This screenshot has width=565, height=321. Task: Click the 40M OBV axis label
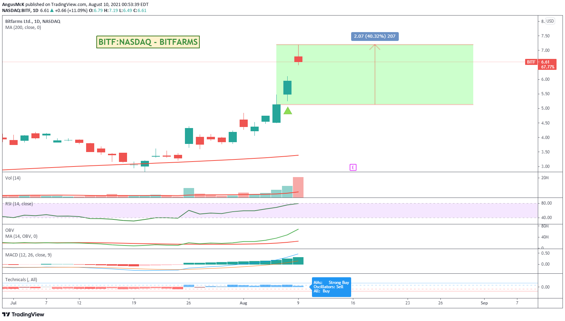tap(545, 237)
